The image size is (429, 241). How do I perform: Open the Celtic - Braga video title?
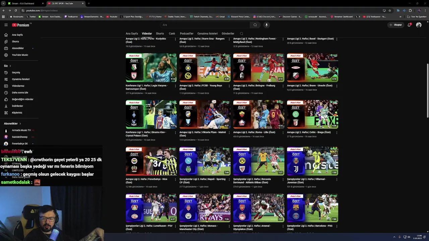309,132
